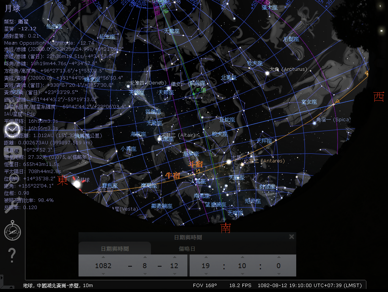Image resolution: width=388 pixels, height=292 pixels.
Task: Click the 牛宿 lunar mansion label
Action: pos(173,176)
